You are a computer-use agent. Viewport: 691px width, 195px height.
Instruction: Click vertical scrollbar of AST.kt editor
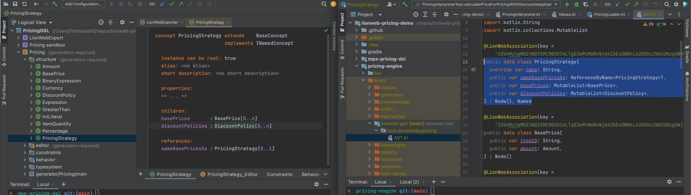(x=681, y=56)
